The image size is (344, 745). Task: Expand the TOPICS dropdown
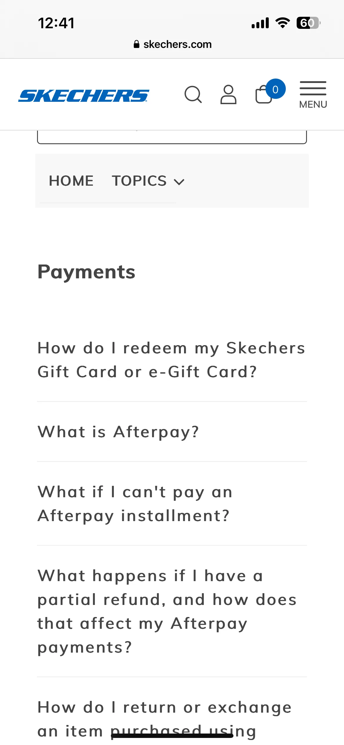pyautogui.click(x=148, y=181)
